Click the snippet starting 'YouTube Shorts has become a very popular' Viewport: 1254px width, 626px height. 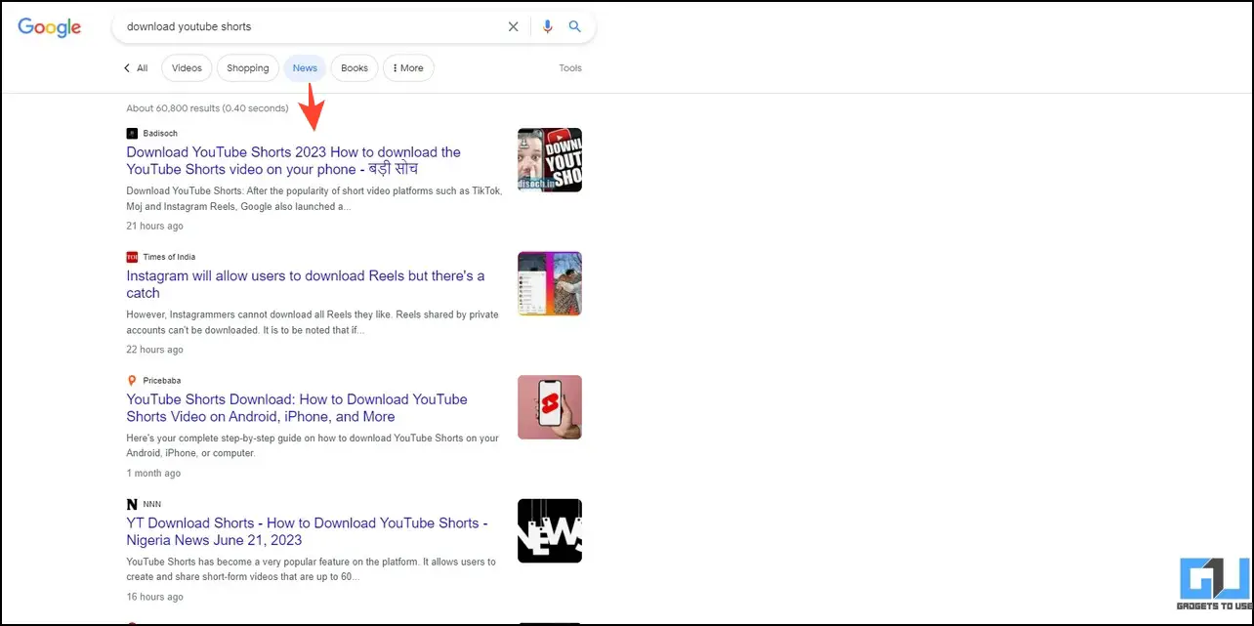point(312,569)
